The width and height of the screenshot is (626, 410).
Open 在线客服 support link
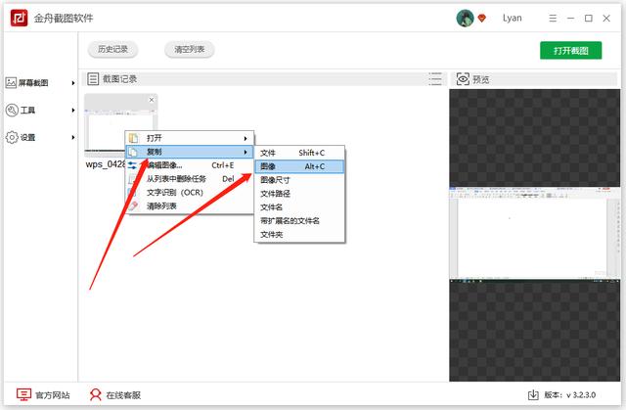point(114,394)
